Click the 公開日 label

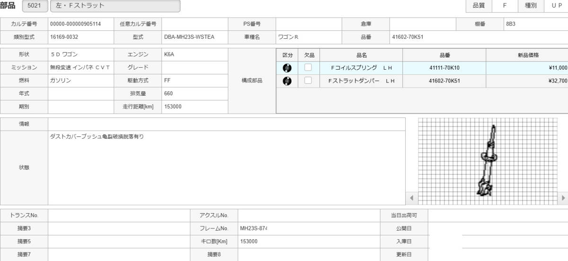(x=404, y=228)
